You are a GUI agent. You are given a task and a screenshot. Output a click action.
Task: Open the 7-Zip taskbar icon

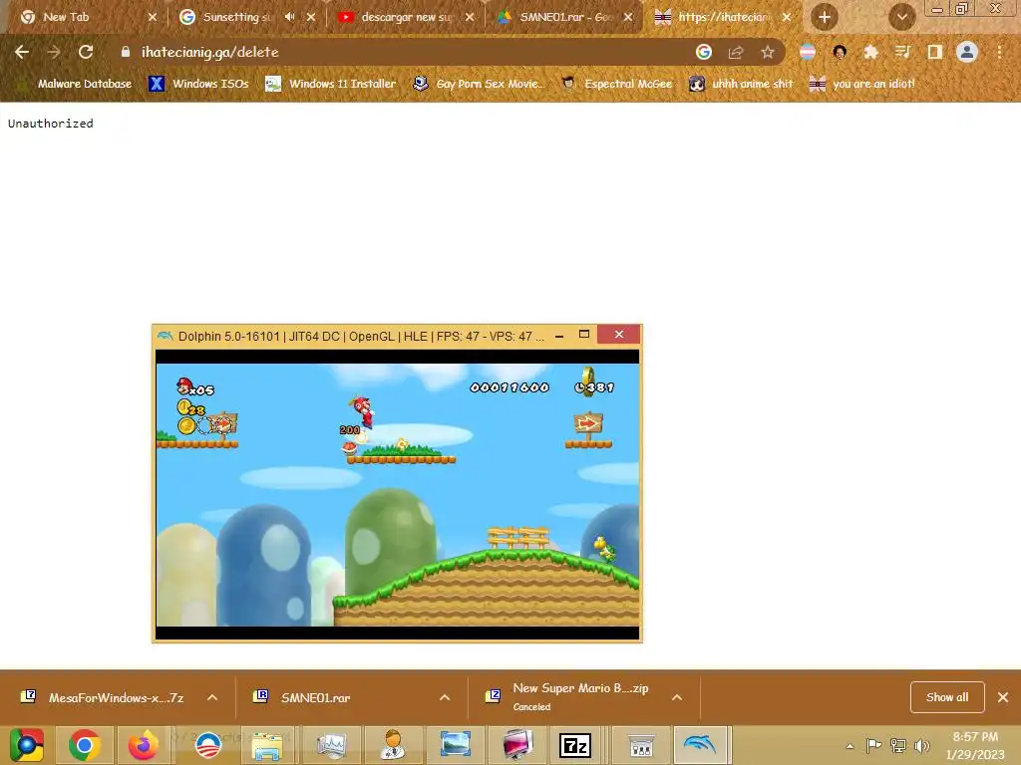[575, 745]
